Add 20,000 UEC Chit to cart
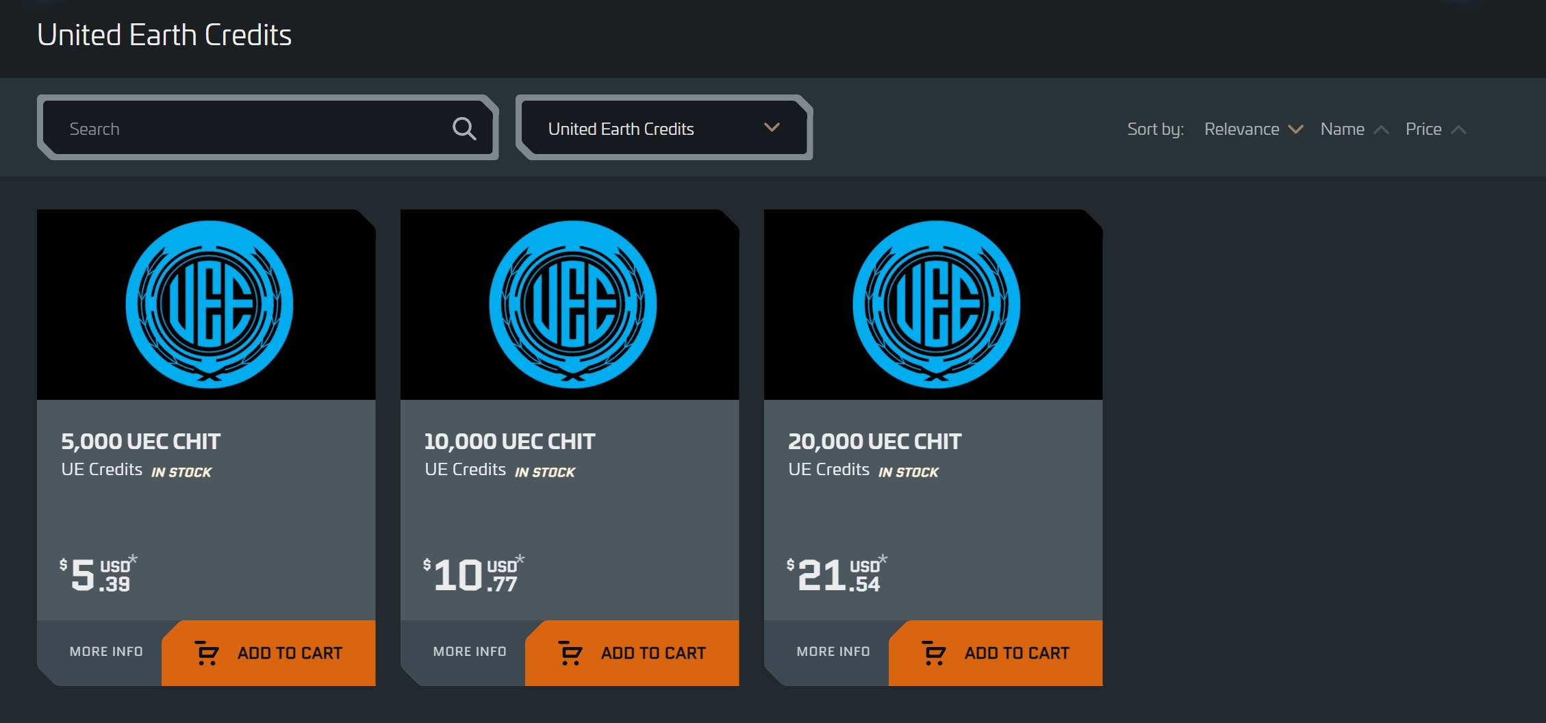Image resolution: width=1546 pixels, height=723 pixels. [x=1016, y=653]
